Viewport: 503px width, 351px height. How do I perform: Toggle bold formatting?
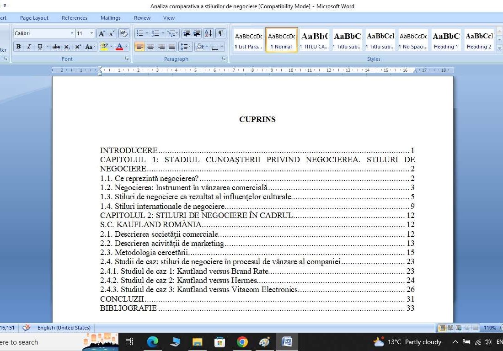pyautogui.click(x=19, y=47)
